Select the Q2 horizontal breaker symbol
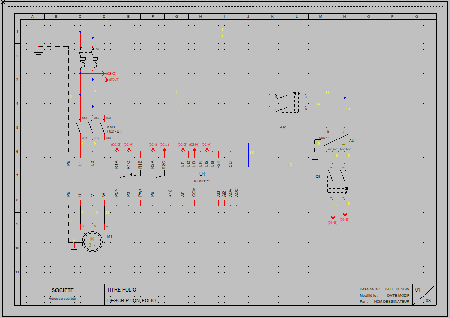The height and width of the screenshot is (318, 450). [287, 101]
